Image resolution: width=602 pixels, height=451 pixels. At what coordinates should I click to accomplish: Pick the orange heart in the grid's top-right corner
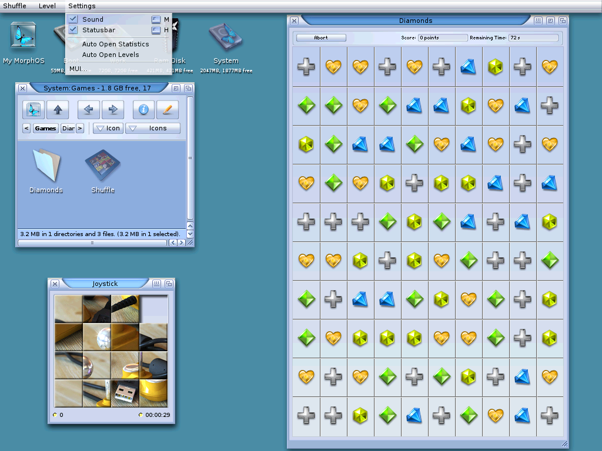(x=550, y=67)
